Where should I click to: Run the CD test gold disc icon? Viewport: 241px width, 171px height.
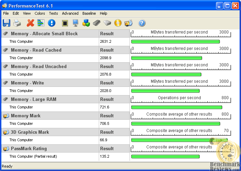pos(118,23)
